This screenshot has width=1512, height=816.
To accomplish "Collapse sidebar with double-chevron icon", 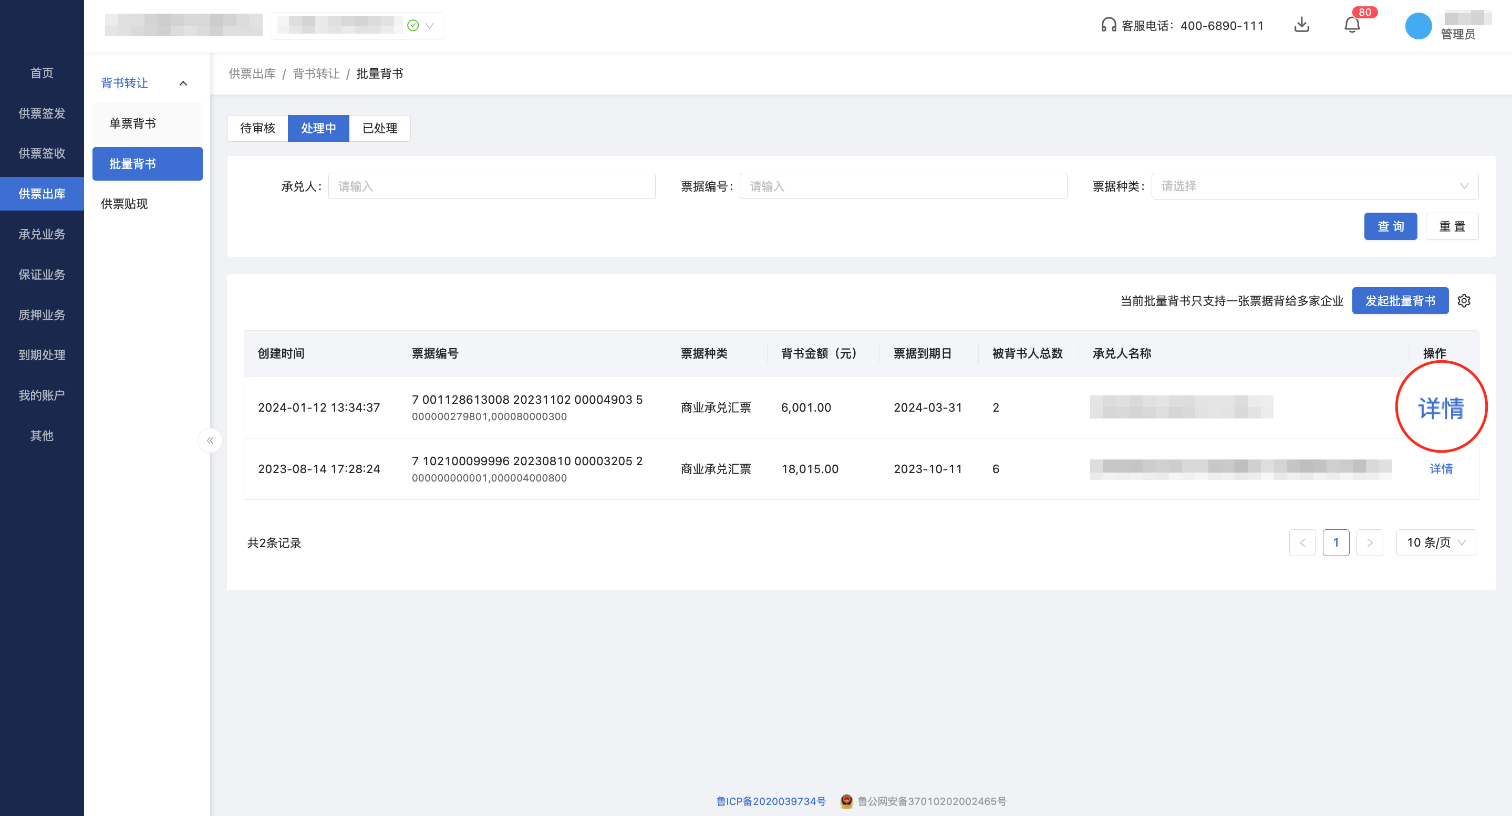I will [210, 441].
